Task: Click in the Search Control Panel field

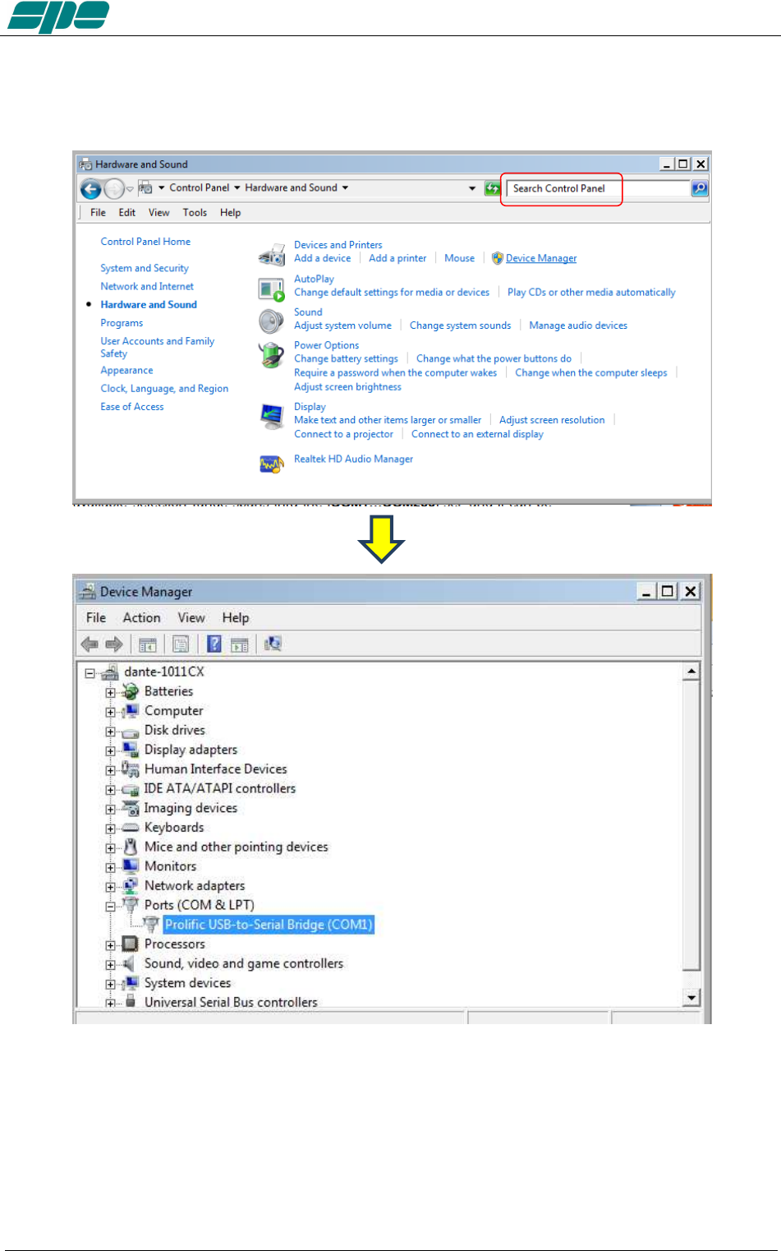Action: tap(597, 188)
